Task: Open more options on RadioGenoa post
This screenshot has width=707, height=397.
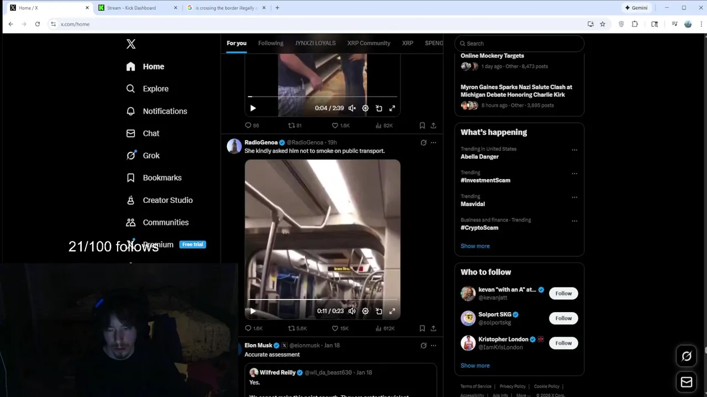Action: click(434, 142)
